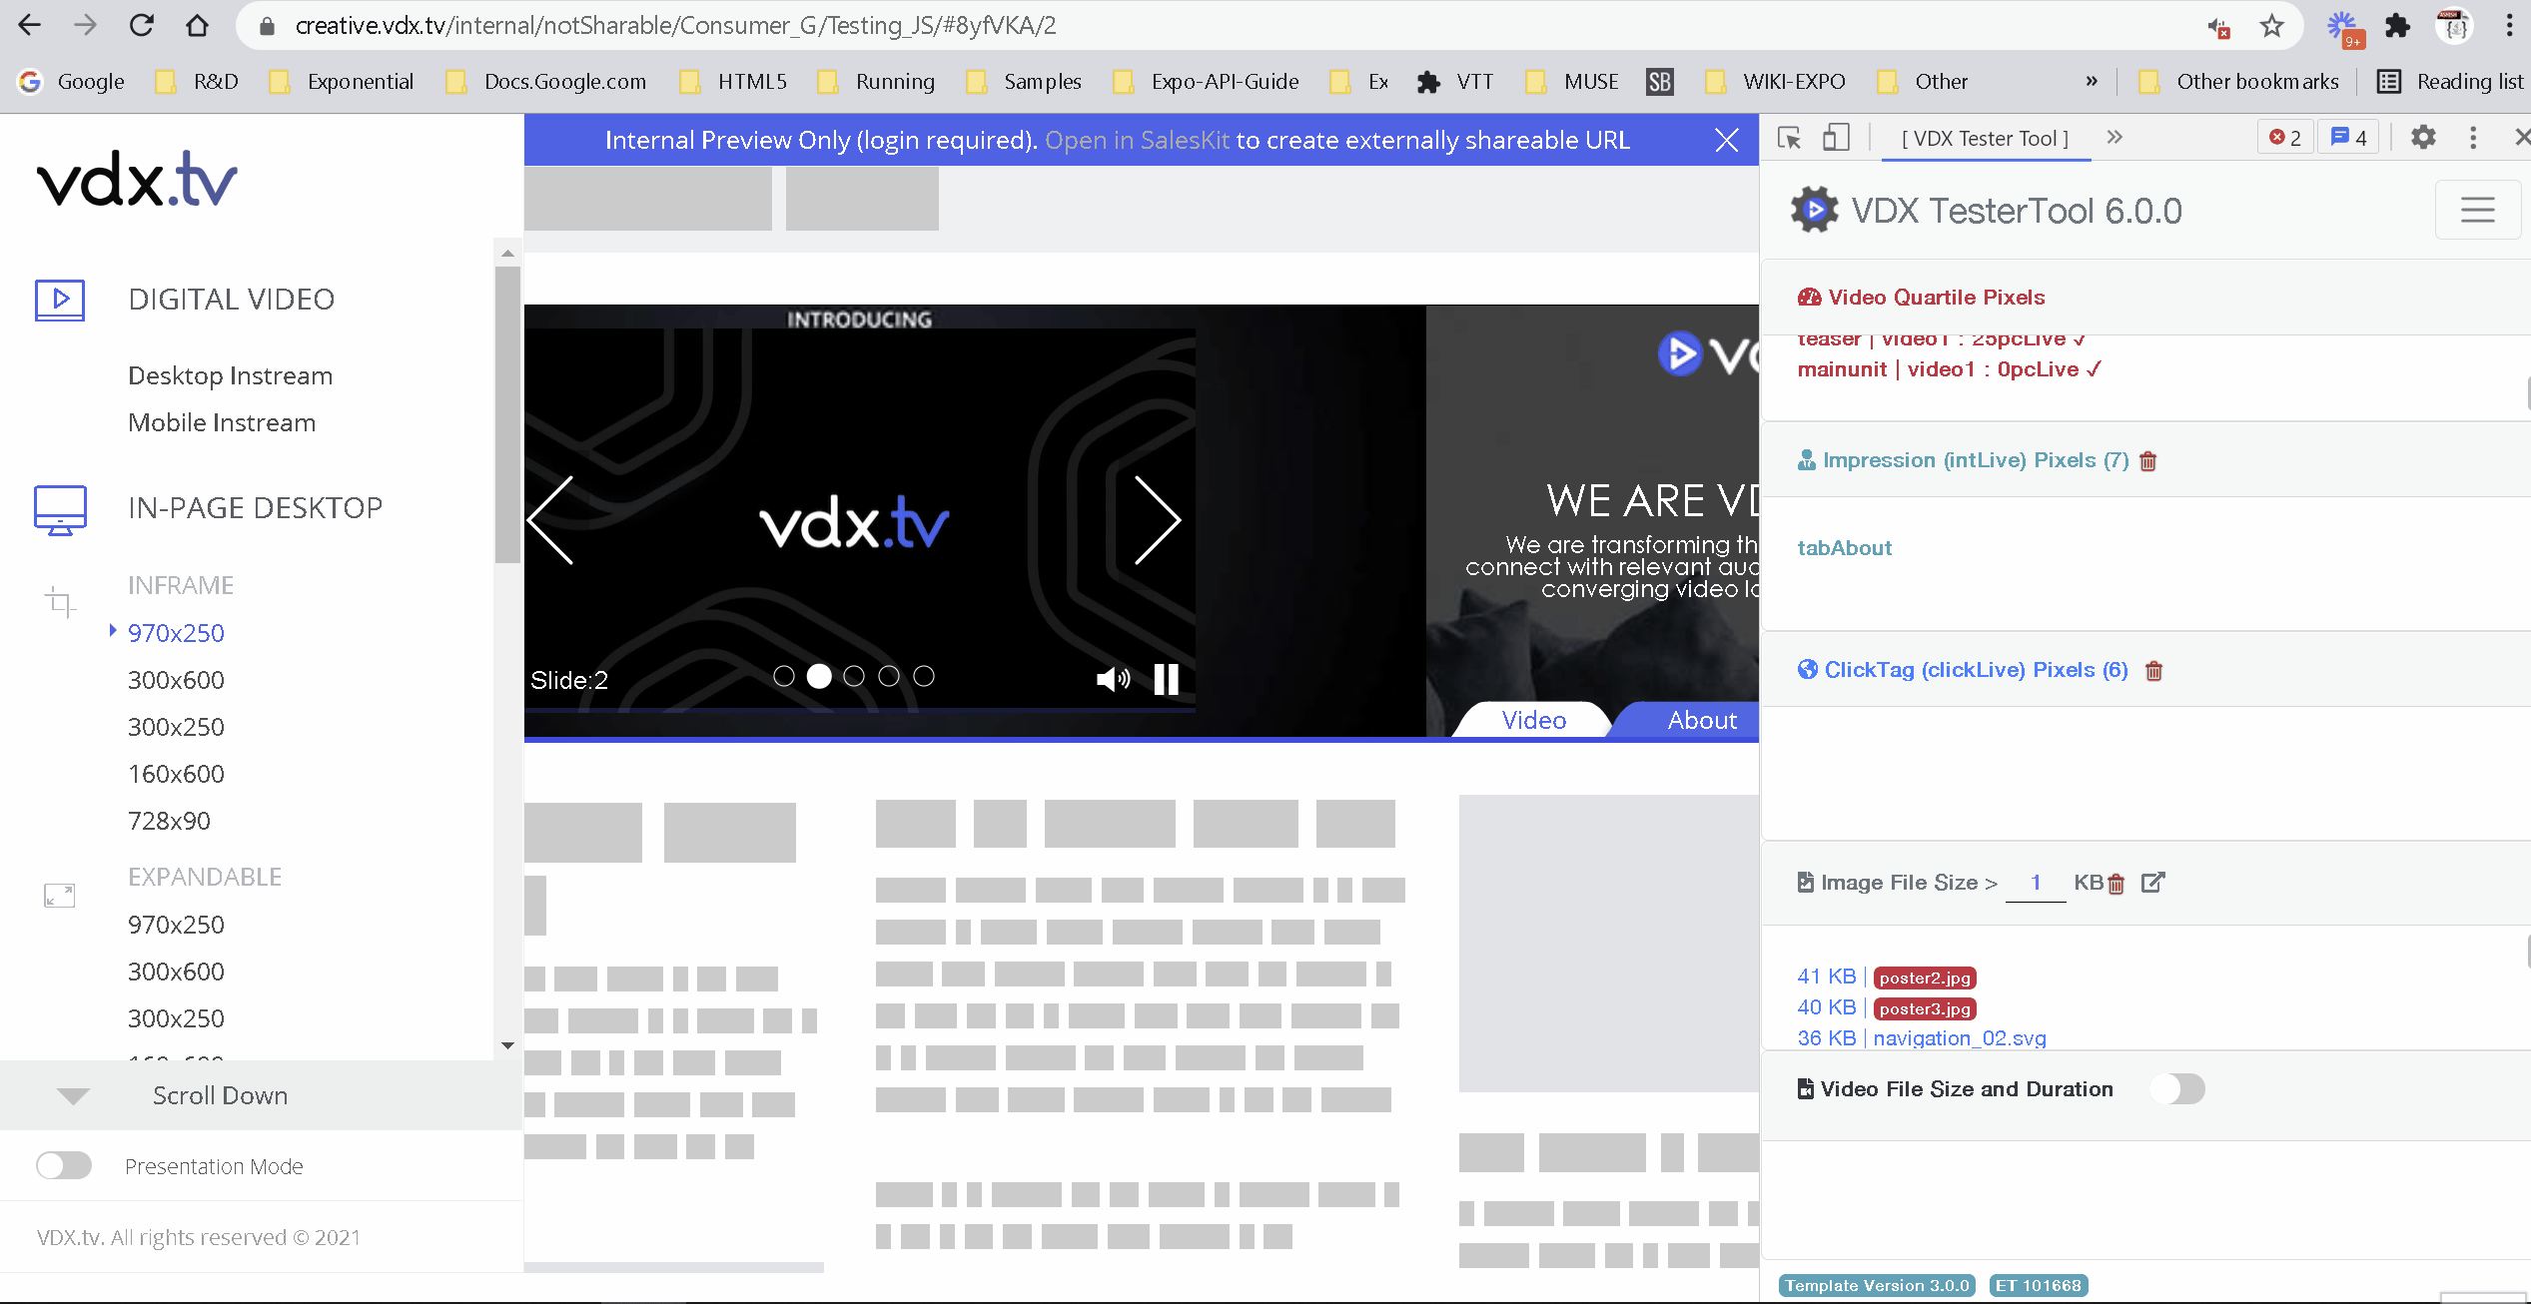This screenshot has width=2531, height=1304.
Task: Open Chrome extensions puzzle icon
Action: pos(2397,26)
